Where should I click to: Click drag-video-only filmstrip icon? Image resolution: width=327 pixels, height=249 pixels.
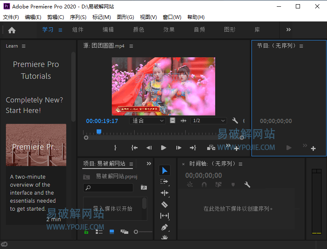click(x=173, y=120)
